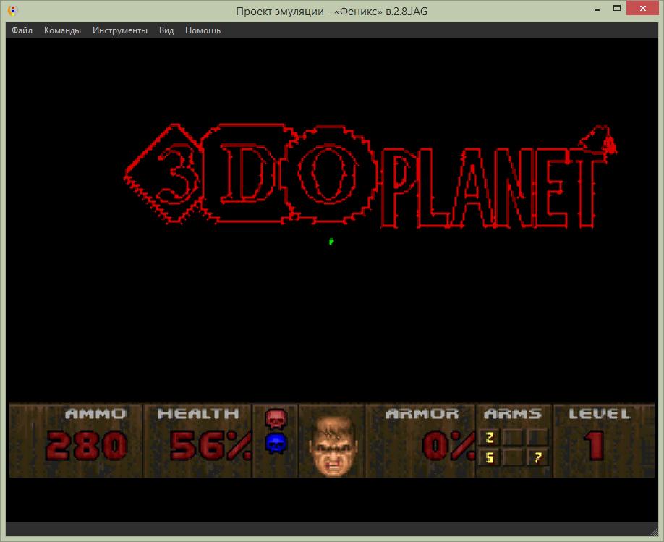Viewport: 664px width, 542px height.
Task: Click the Doom marine face portrait
Action: tap(333, 445)
